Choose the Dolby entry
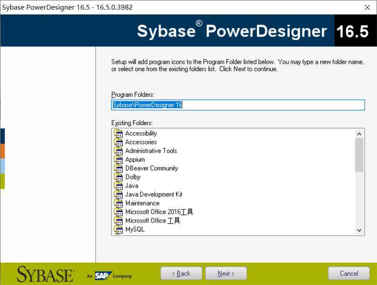The height and width of the screenshot is (285, 377). (133, 177)
